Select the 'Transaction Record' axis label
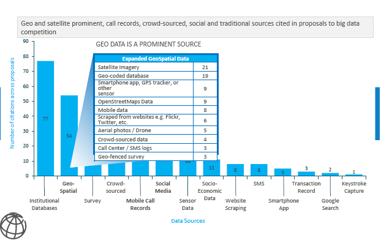Viewport: 381px width, 243px height. (306, 187)
